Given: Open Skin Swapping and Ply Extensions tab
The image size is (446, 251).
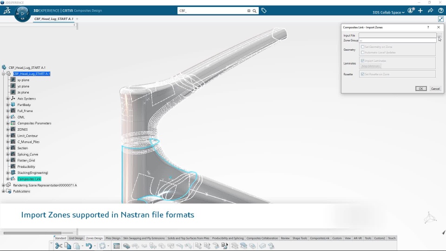Looking at the screenshot, I should tap(144, 238).
